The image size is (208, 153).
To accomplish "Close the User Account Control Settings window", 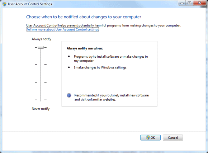I will click(199, 3).
